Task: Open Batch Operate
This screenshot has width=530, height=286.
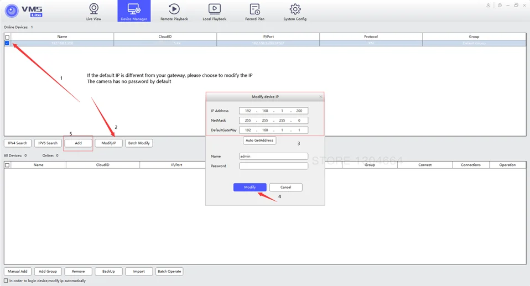Action: point(169,272)
